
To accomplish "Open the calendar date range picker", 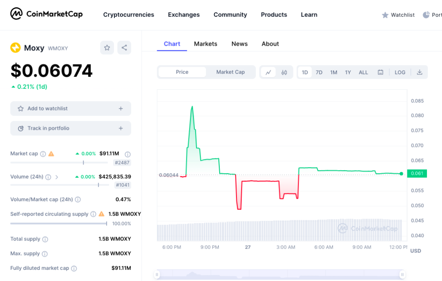I will coord(380,72).
